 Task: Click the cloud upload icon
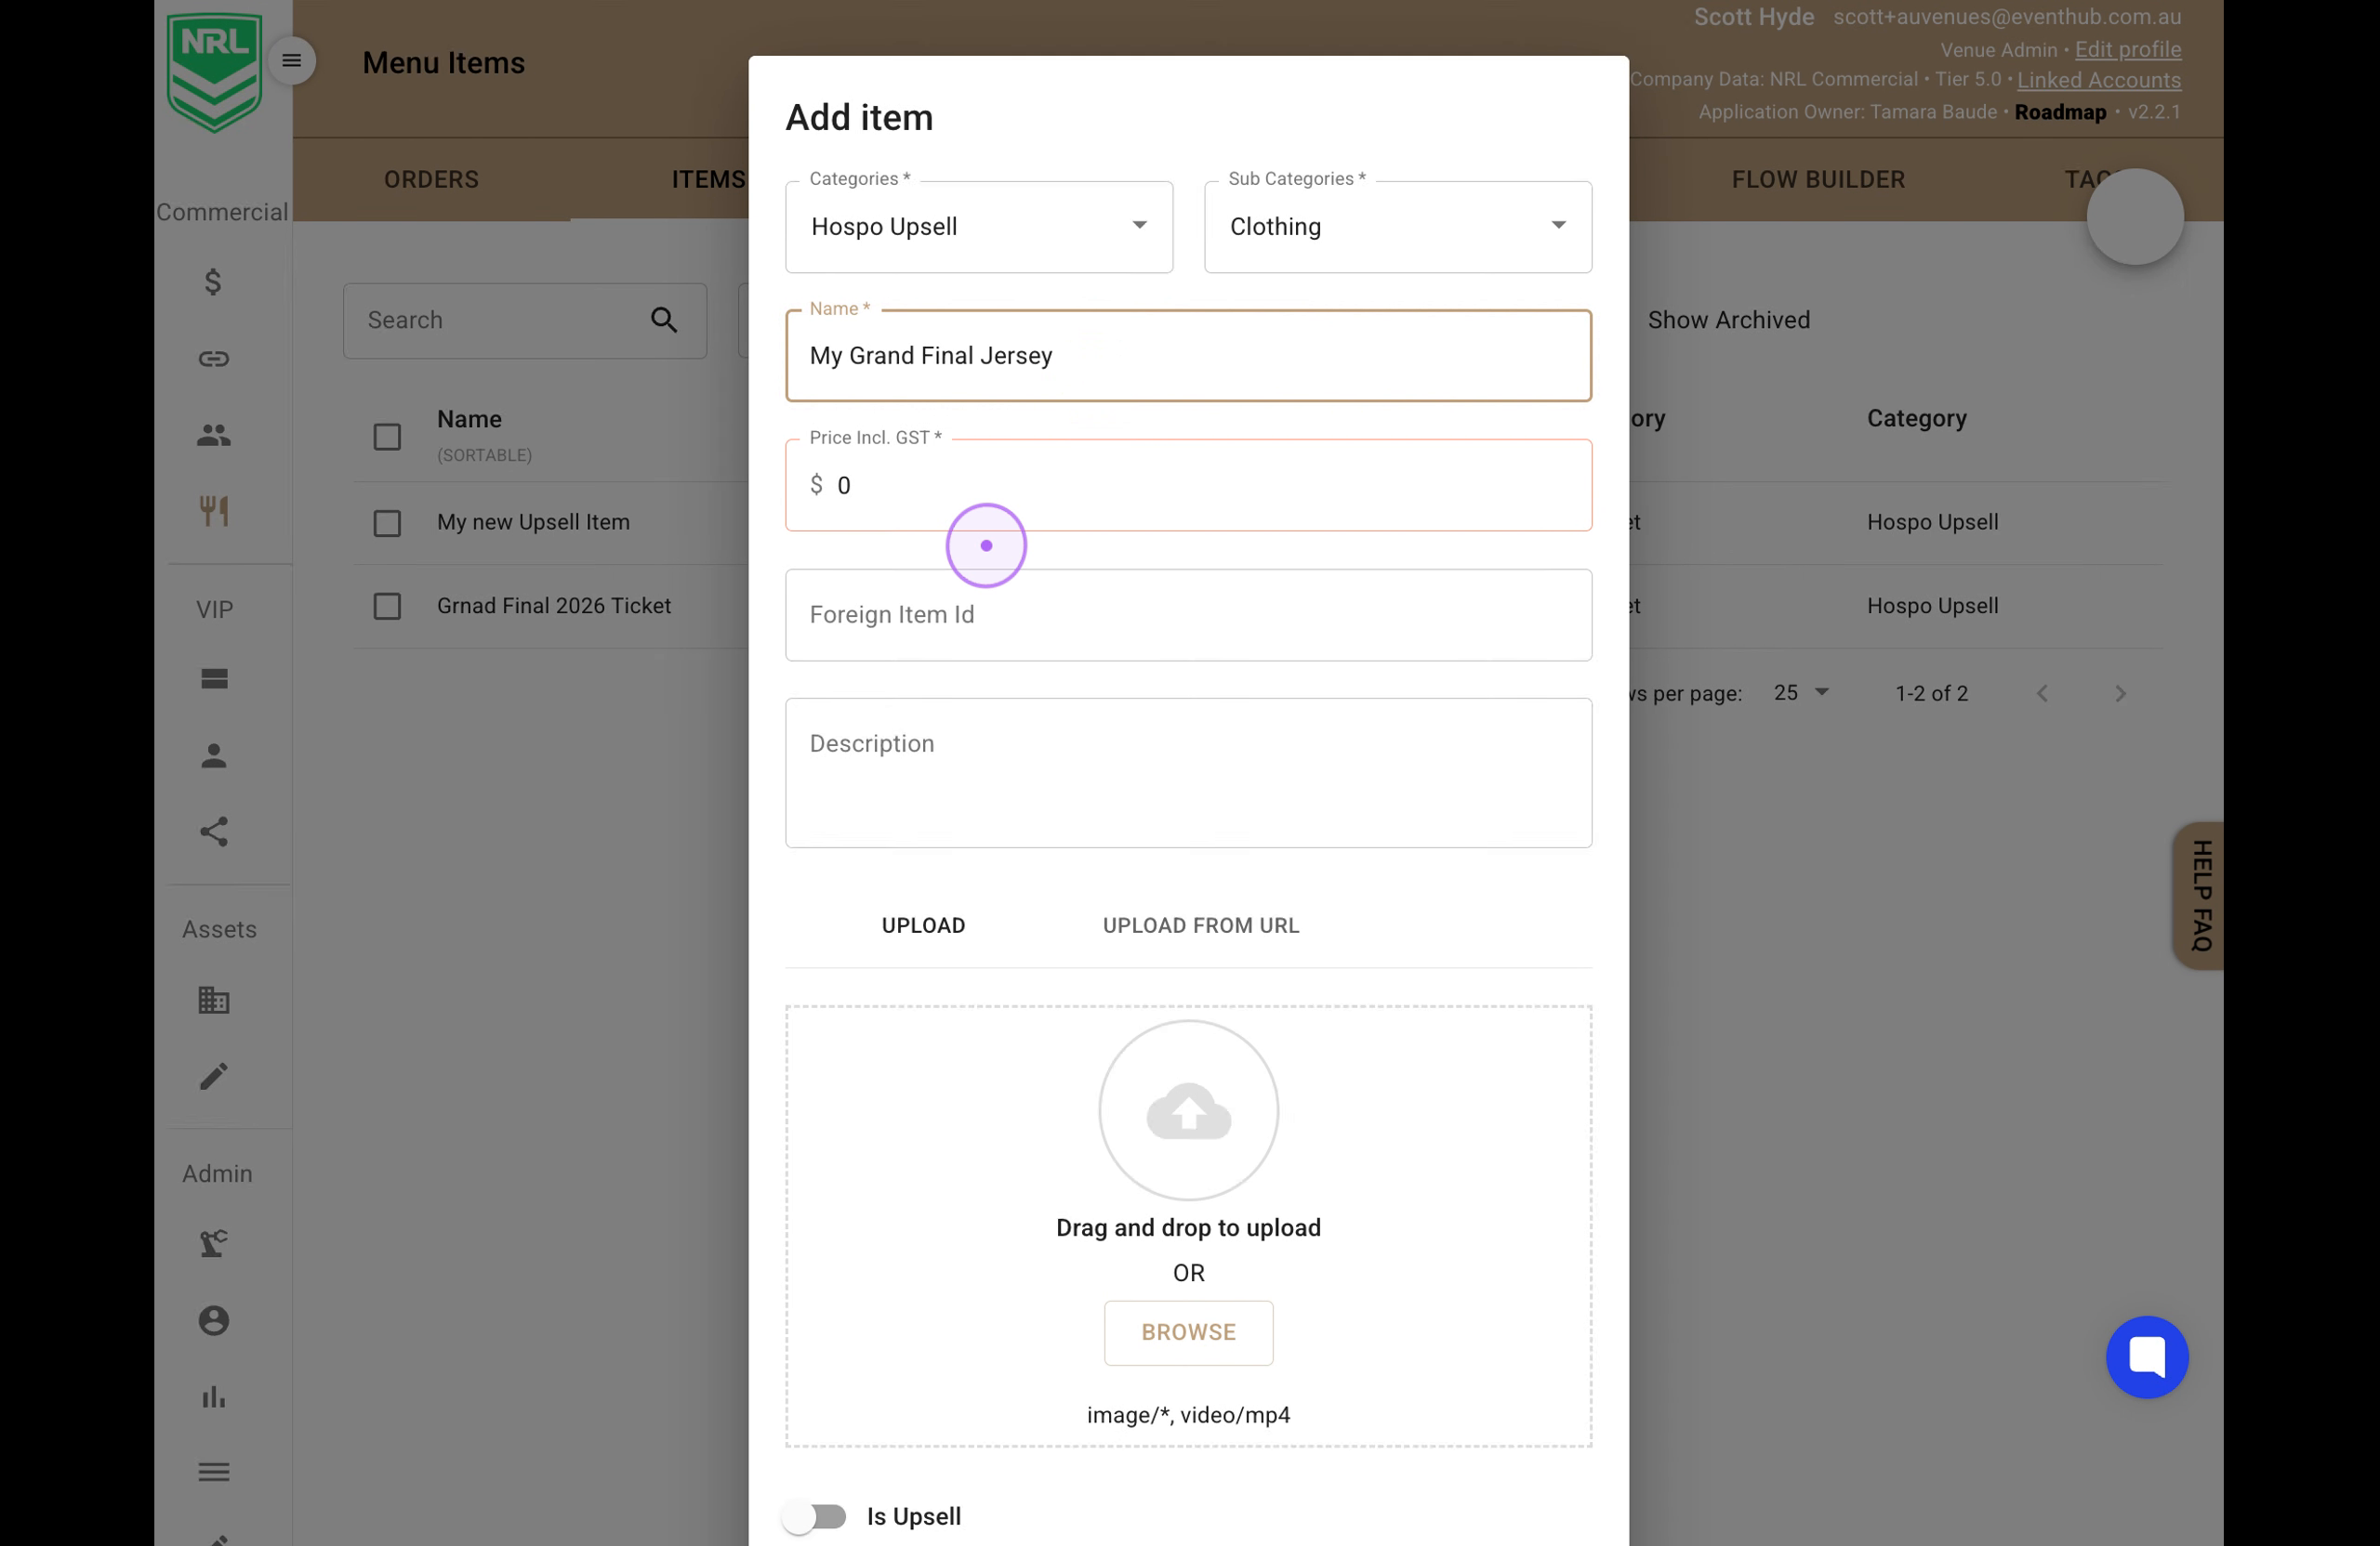tap(1188, 1109)
